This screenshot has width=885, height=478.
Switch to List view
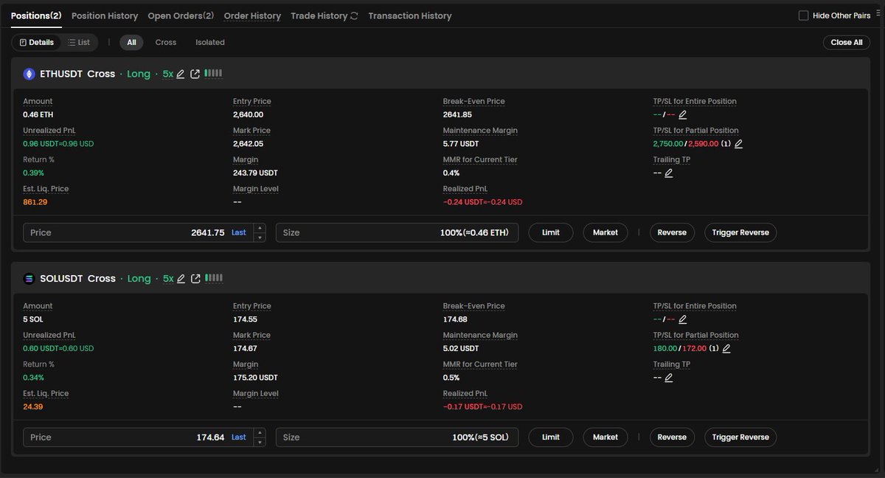(79, 43)
